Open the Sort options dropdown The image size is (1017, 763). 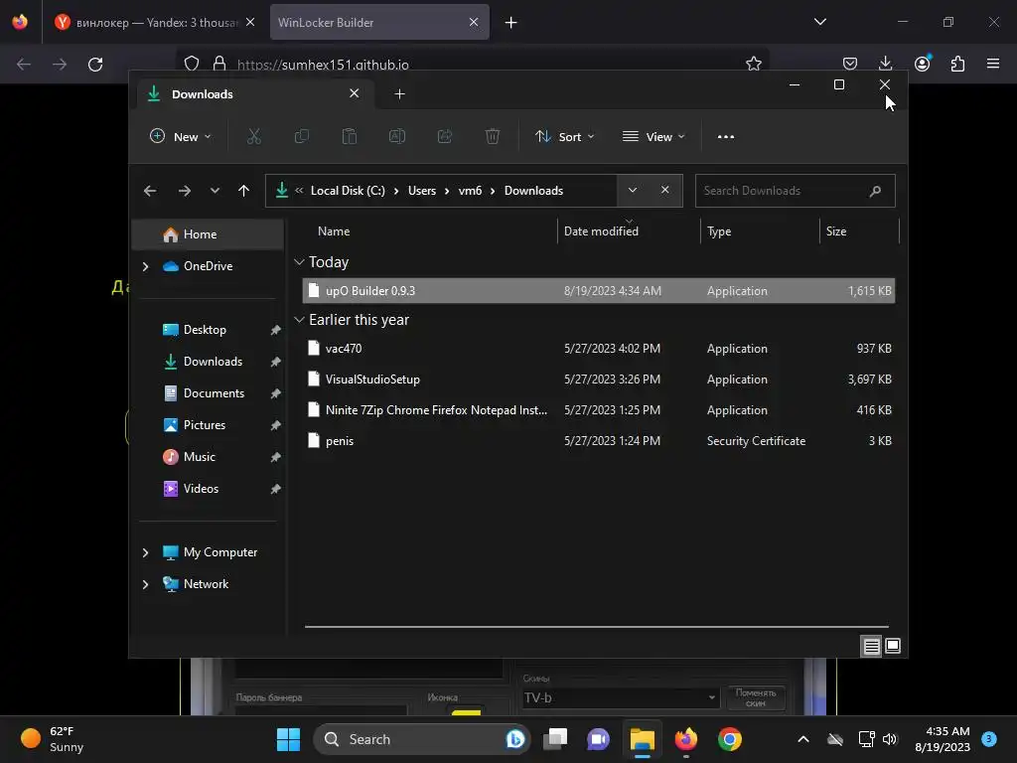(x=564, y=137)
